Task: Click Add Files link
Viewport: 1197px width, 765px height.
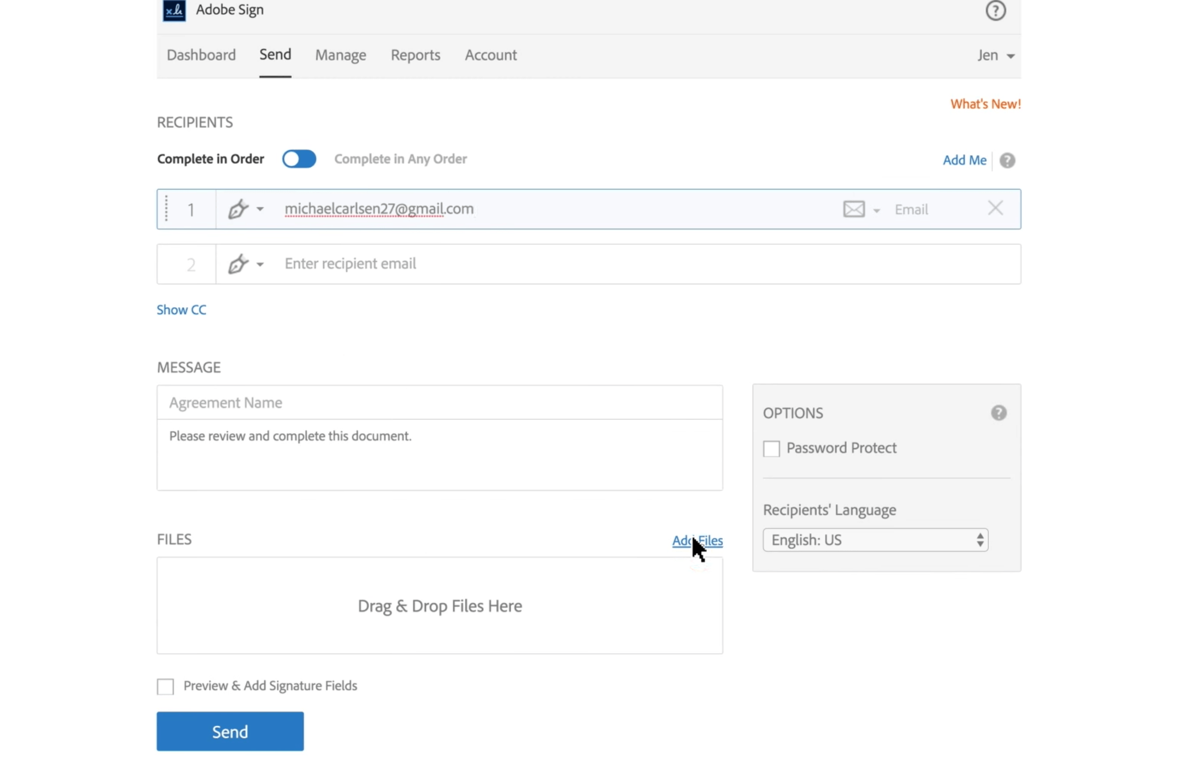Action: (x=697, y=540)
